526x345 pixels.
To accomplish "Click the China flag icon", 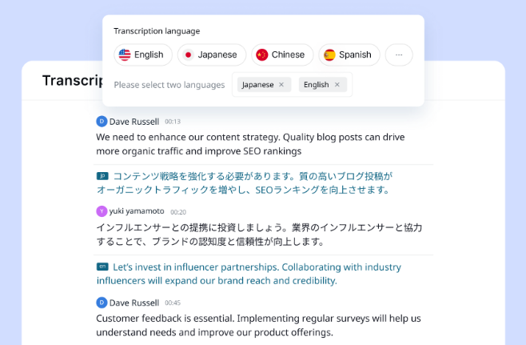I will pyautogui.click(x=262, y=54).
